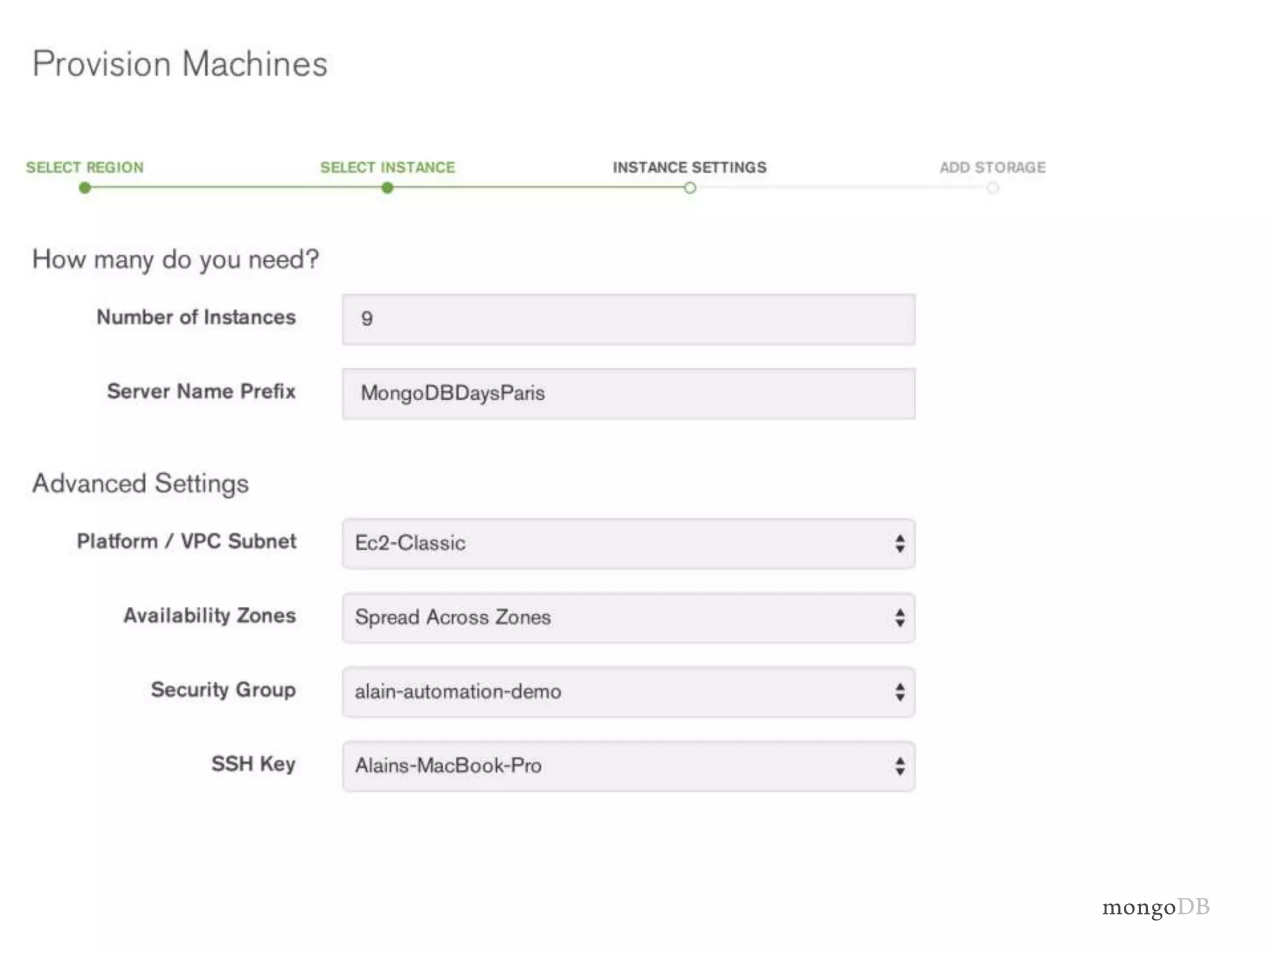Open the Availability Zones dropdown
The image size is (1273, 955).
coord(628,617)
